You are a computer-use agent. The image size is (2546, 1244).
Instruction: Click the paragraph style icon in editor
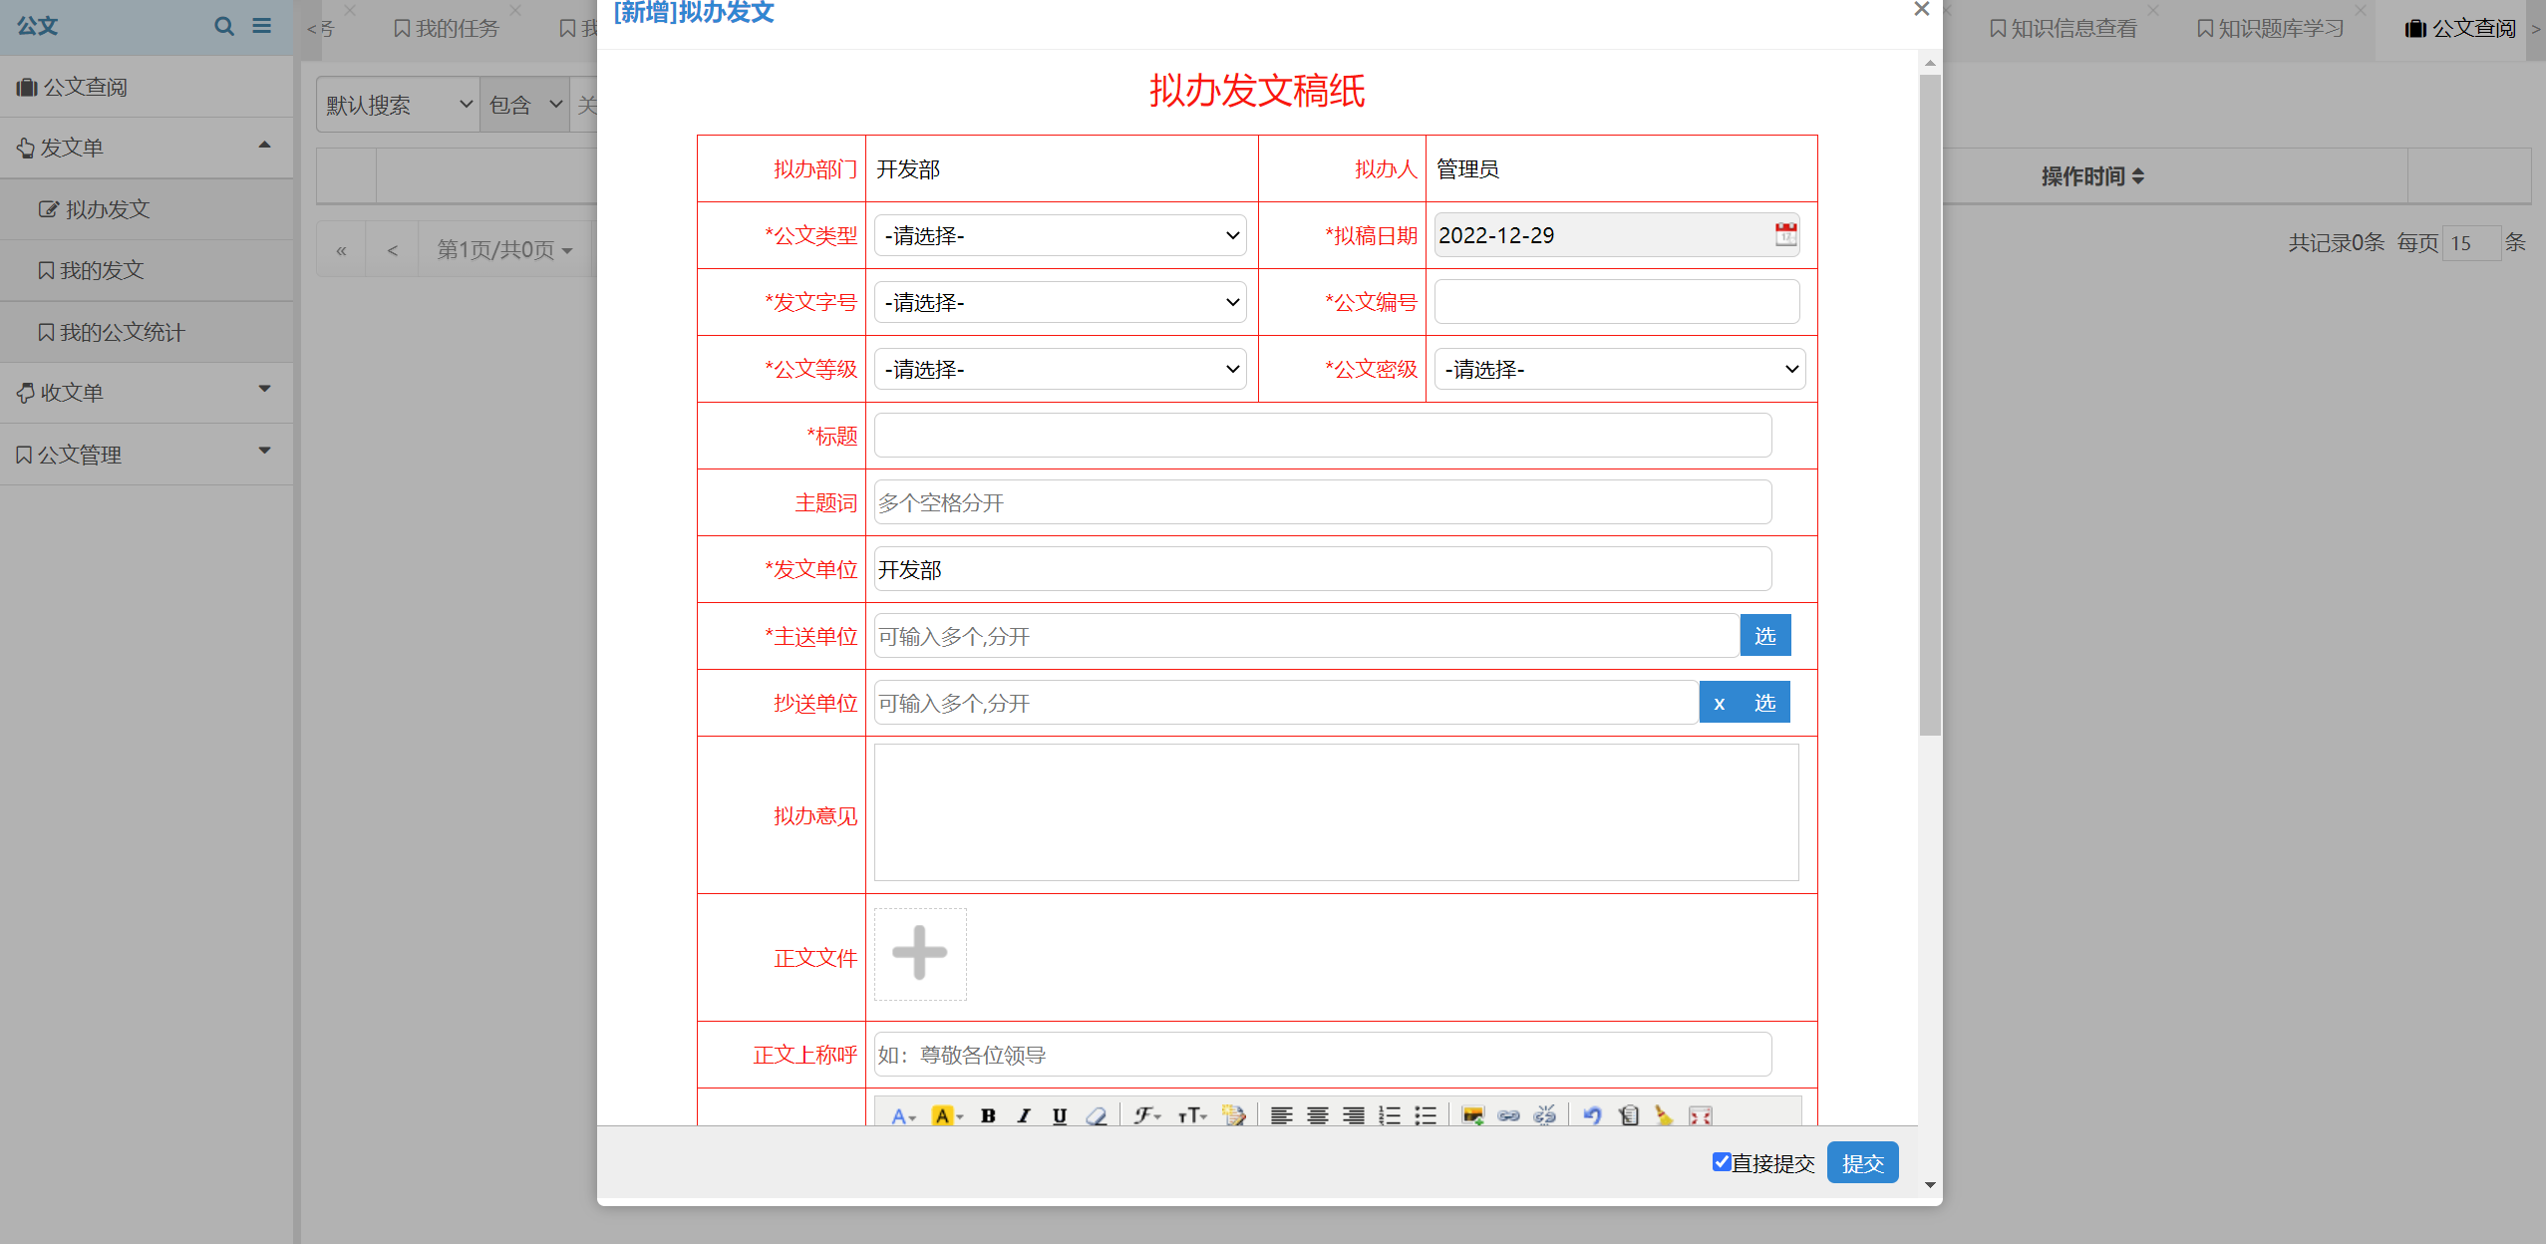[x=1234, y=1115]
